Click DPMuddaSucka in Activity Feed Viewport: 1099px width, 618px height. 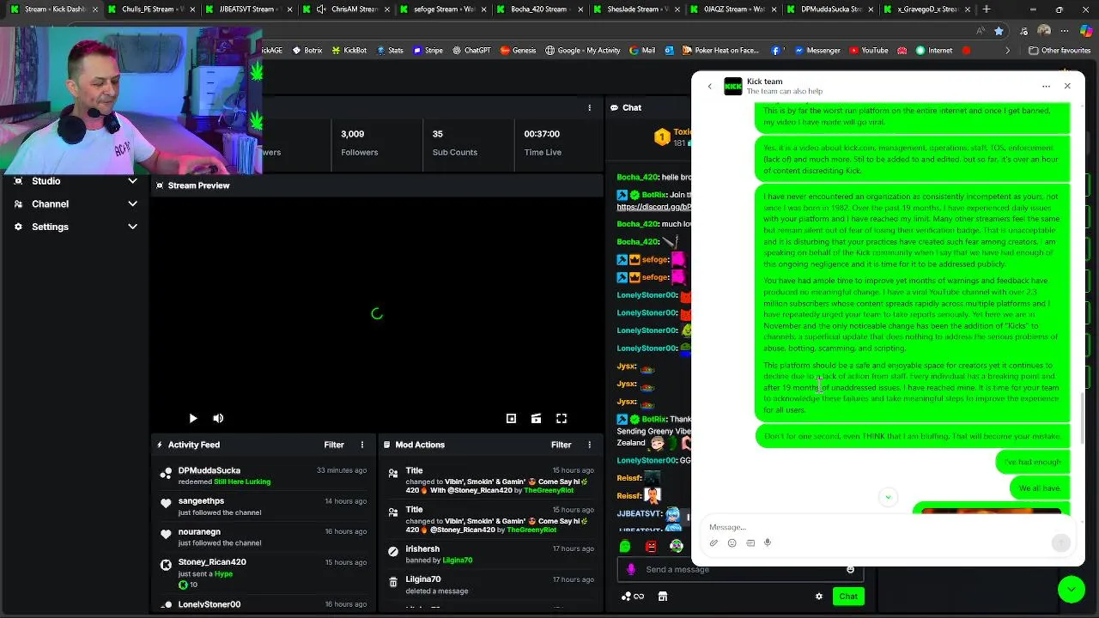(x=209, y=470)
